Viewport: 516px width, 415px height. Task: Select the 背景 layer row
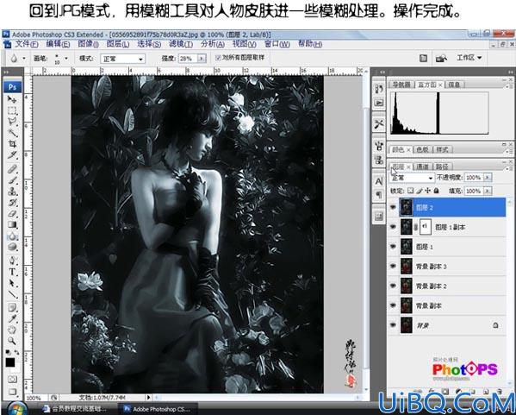pos(447,325)
